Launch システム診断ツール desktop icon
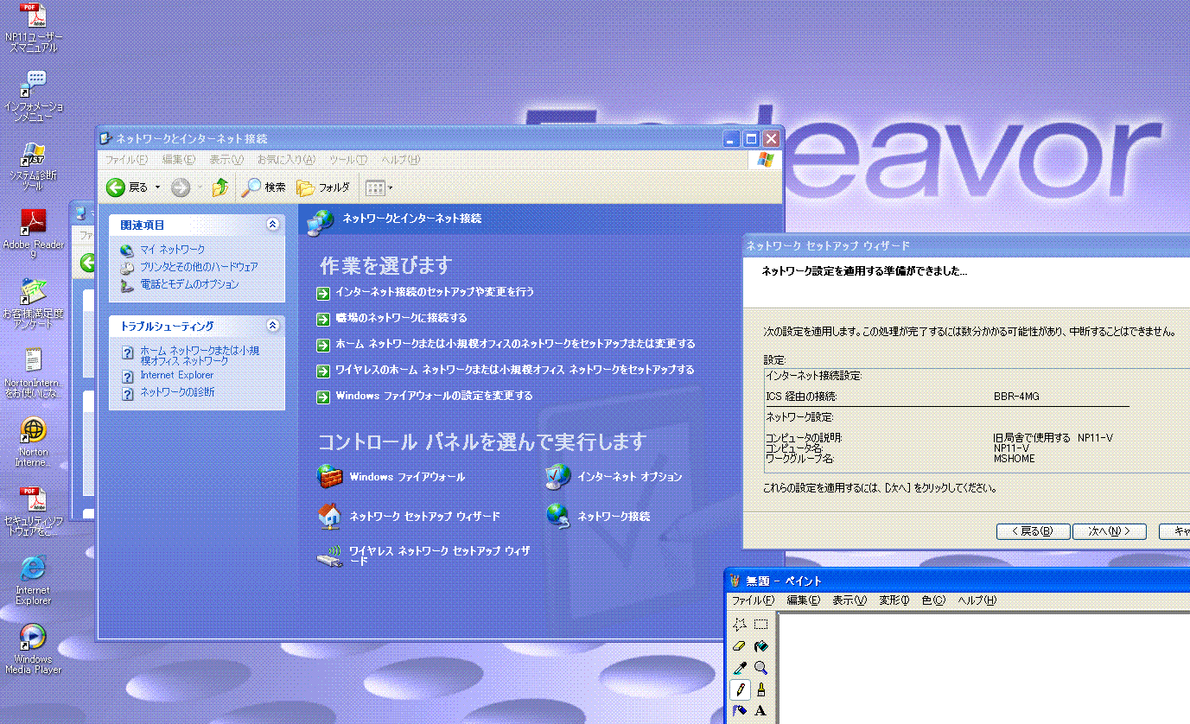 point(33,166)
